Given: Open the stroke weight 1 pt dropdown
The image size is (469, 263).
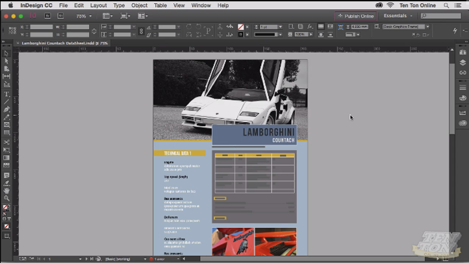Looking at the screenshot, I should pos(280,27).
